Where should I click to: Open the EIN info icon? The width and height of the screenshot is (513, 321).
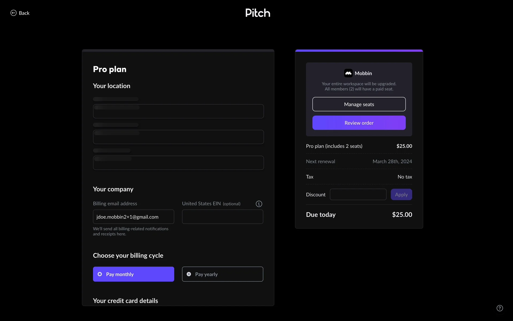pyautogui.click(x=259, y=204)
